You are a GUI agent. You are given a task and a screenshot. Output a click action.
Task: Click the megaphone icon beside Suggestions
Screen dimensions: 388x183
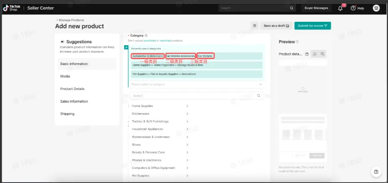62,42
